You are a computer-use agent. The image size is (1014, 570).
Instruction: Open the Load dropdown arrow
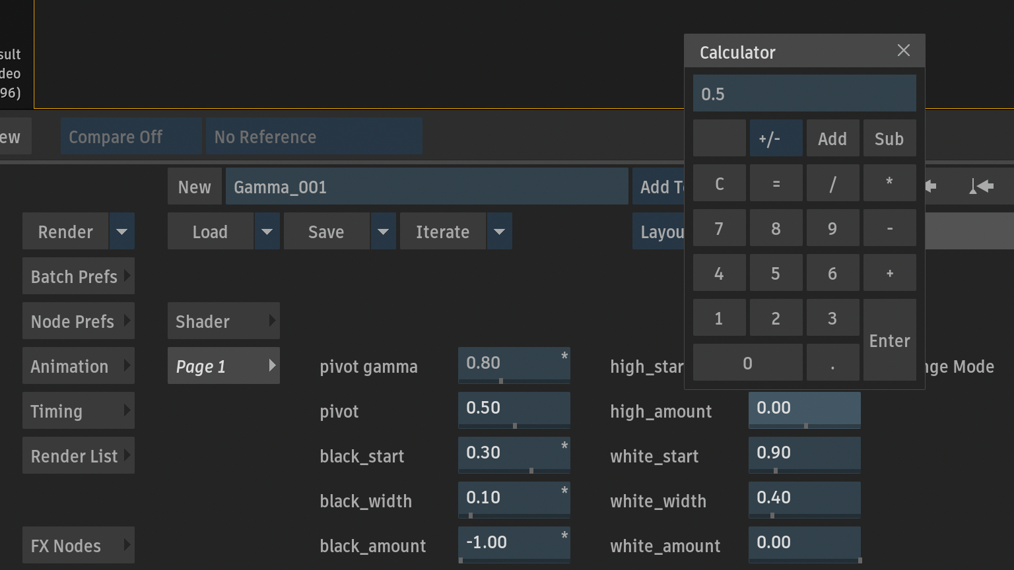point(267,231)
